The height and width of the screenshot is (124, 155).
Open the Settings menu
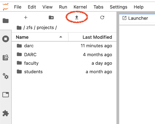[x=118, y=7]
